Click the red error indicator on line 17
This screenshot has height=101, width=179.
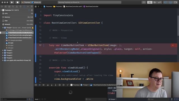pyautogui.click(x=173, y=45)
